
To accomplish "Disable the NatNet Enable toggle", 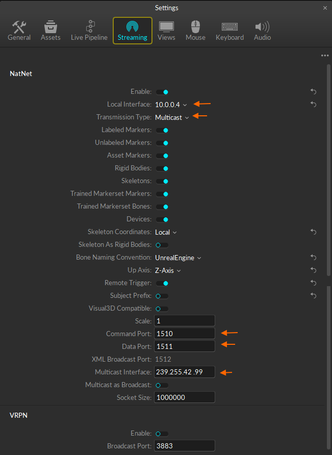I will point(162,92).
